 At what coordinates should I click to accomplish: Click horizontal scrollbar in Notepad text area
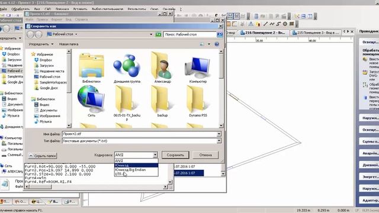pos(96,187)
